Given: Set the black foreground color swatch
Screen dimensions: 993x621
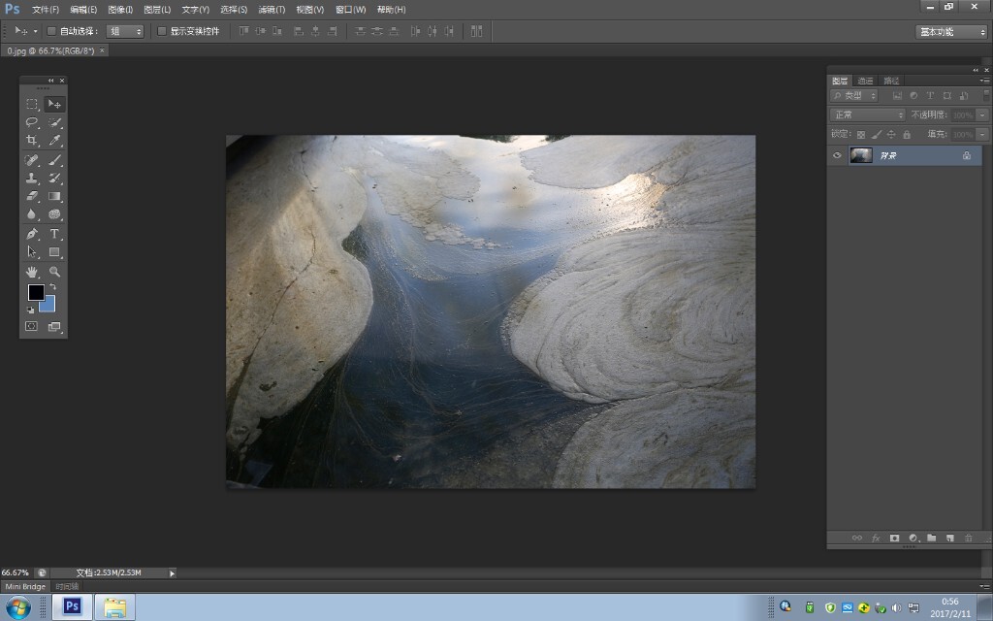Looking at the screenshot, I should (x=36, y=292).
